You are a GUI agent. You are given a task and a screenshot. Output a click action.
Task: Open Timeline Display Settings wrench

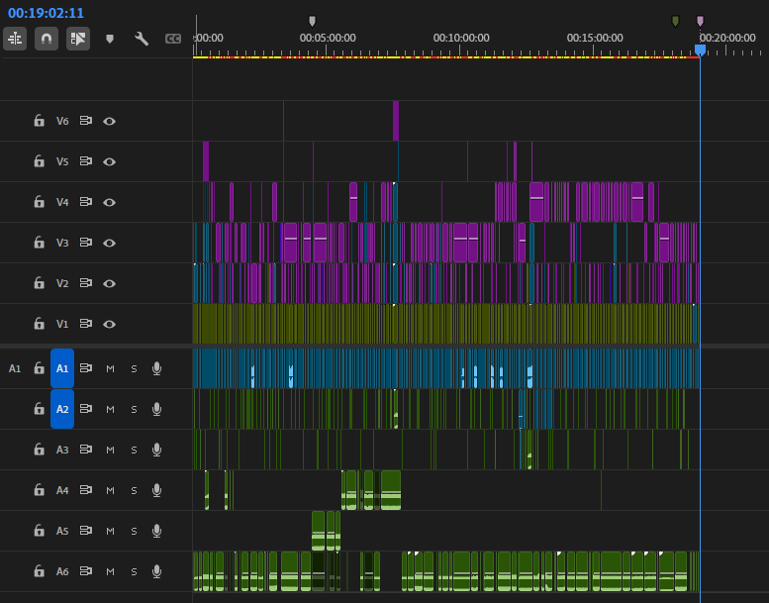click(x=142, y=39)
